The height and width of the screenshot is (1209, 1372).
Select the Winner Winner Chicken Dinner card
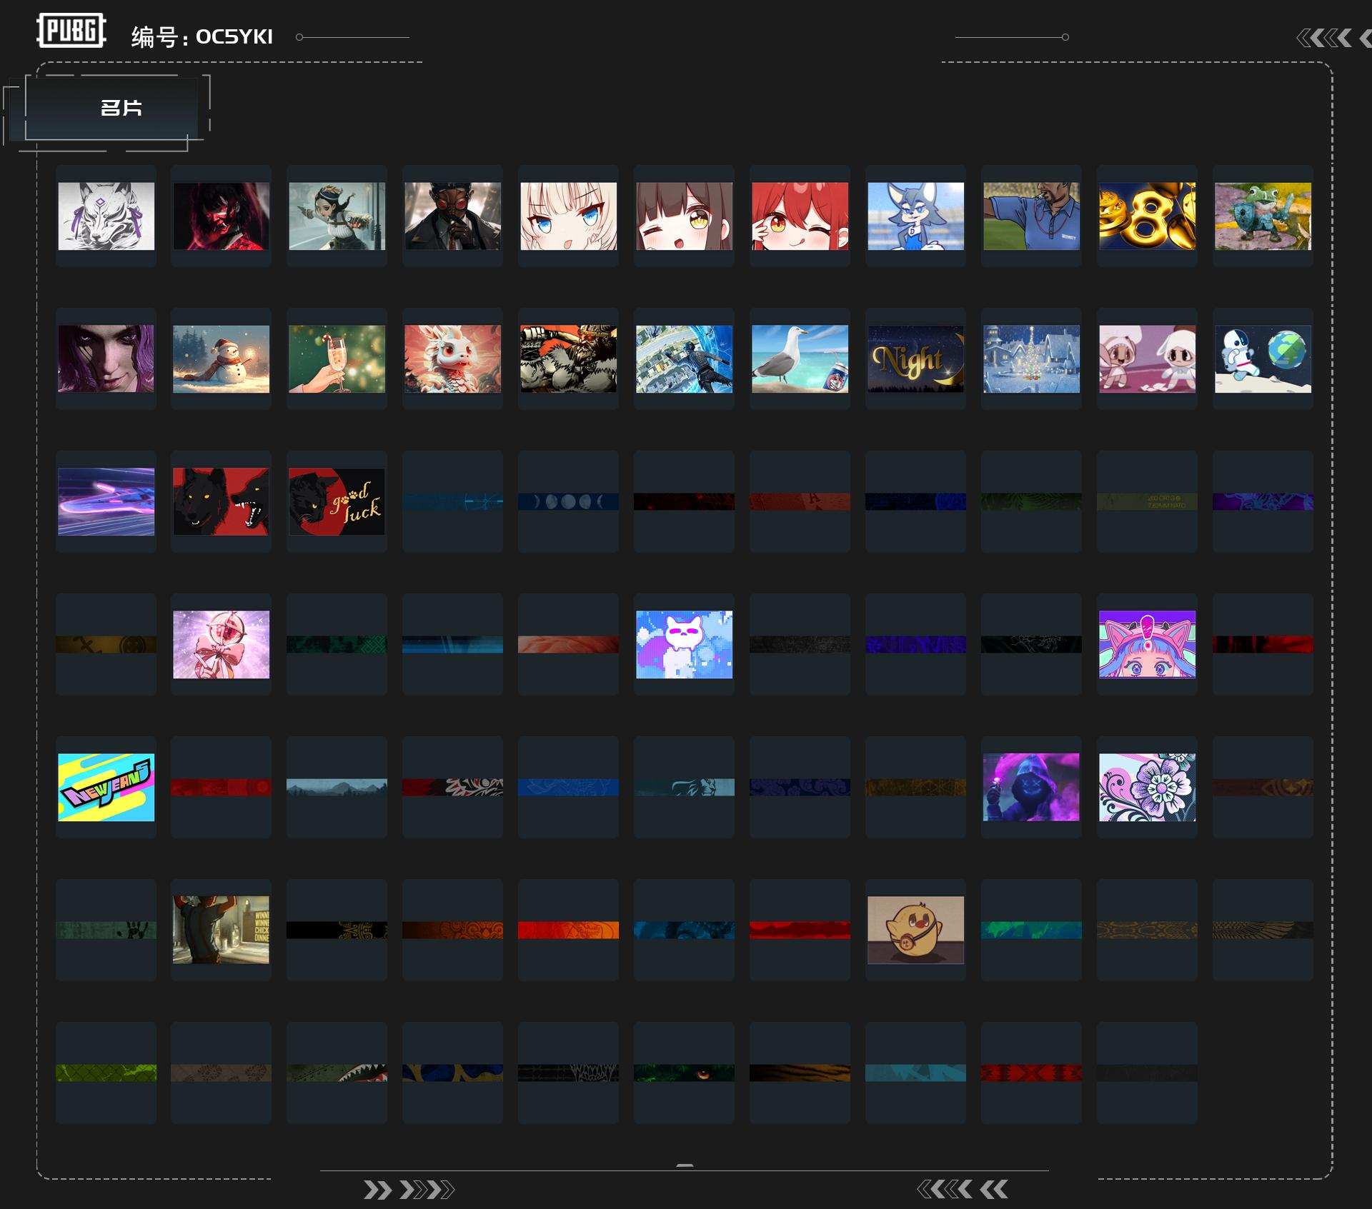click(x=222, y=930)
